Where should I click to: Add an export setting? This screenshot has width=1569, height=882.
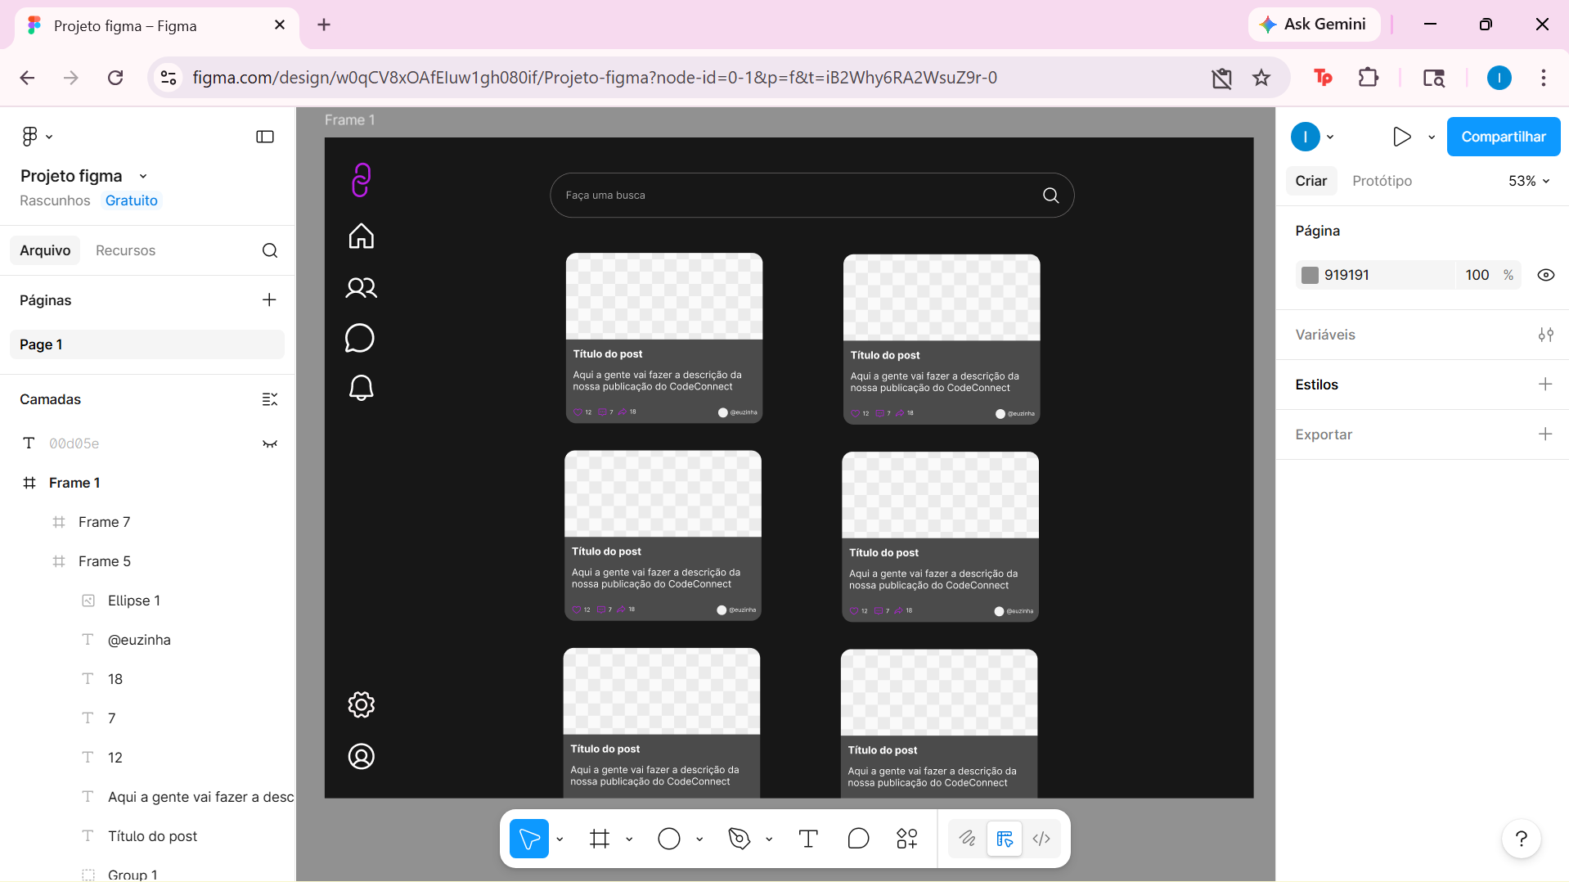(1545, 434)
